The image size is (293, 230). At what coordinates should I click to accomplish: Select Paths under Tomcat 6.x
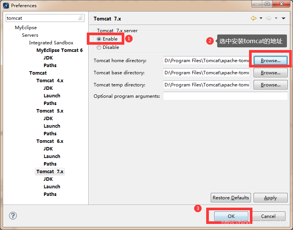pyautogui.click(x=50, y=164)
